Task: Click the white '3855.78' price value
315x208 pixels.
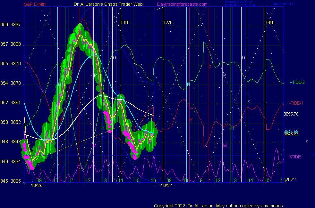Action: tap(291, 114)
